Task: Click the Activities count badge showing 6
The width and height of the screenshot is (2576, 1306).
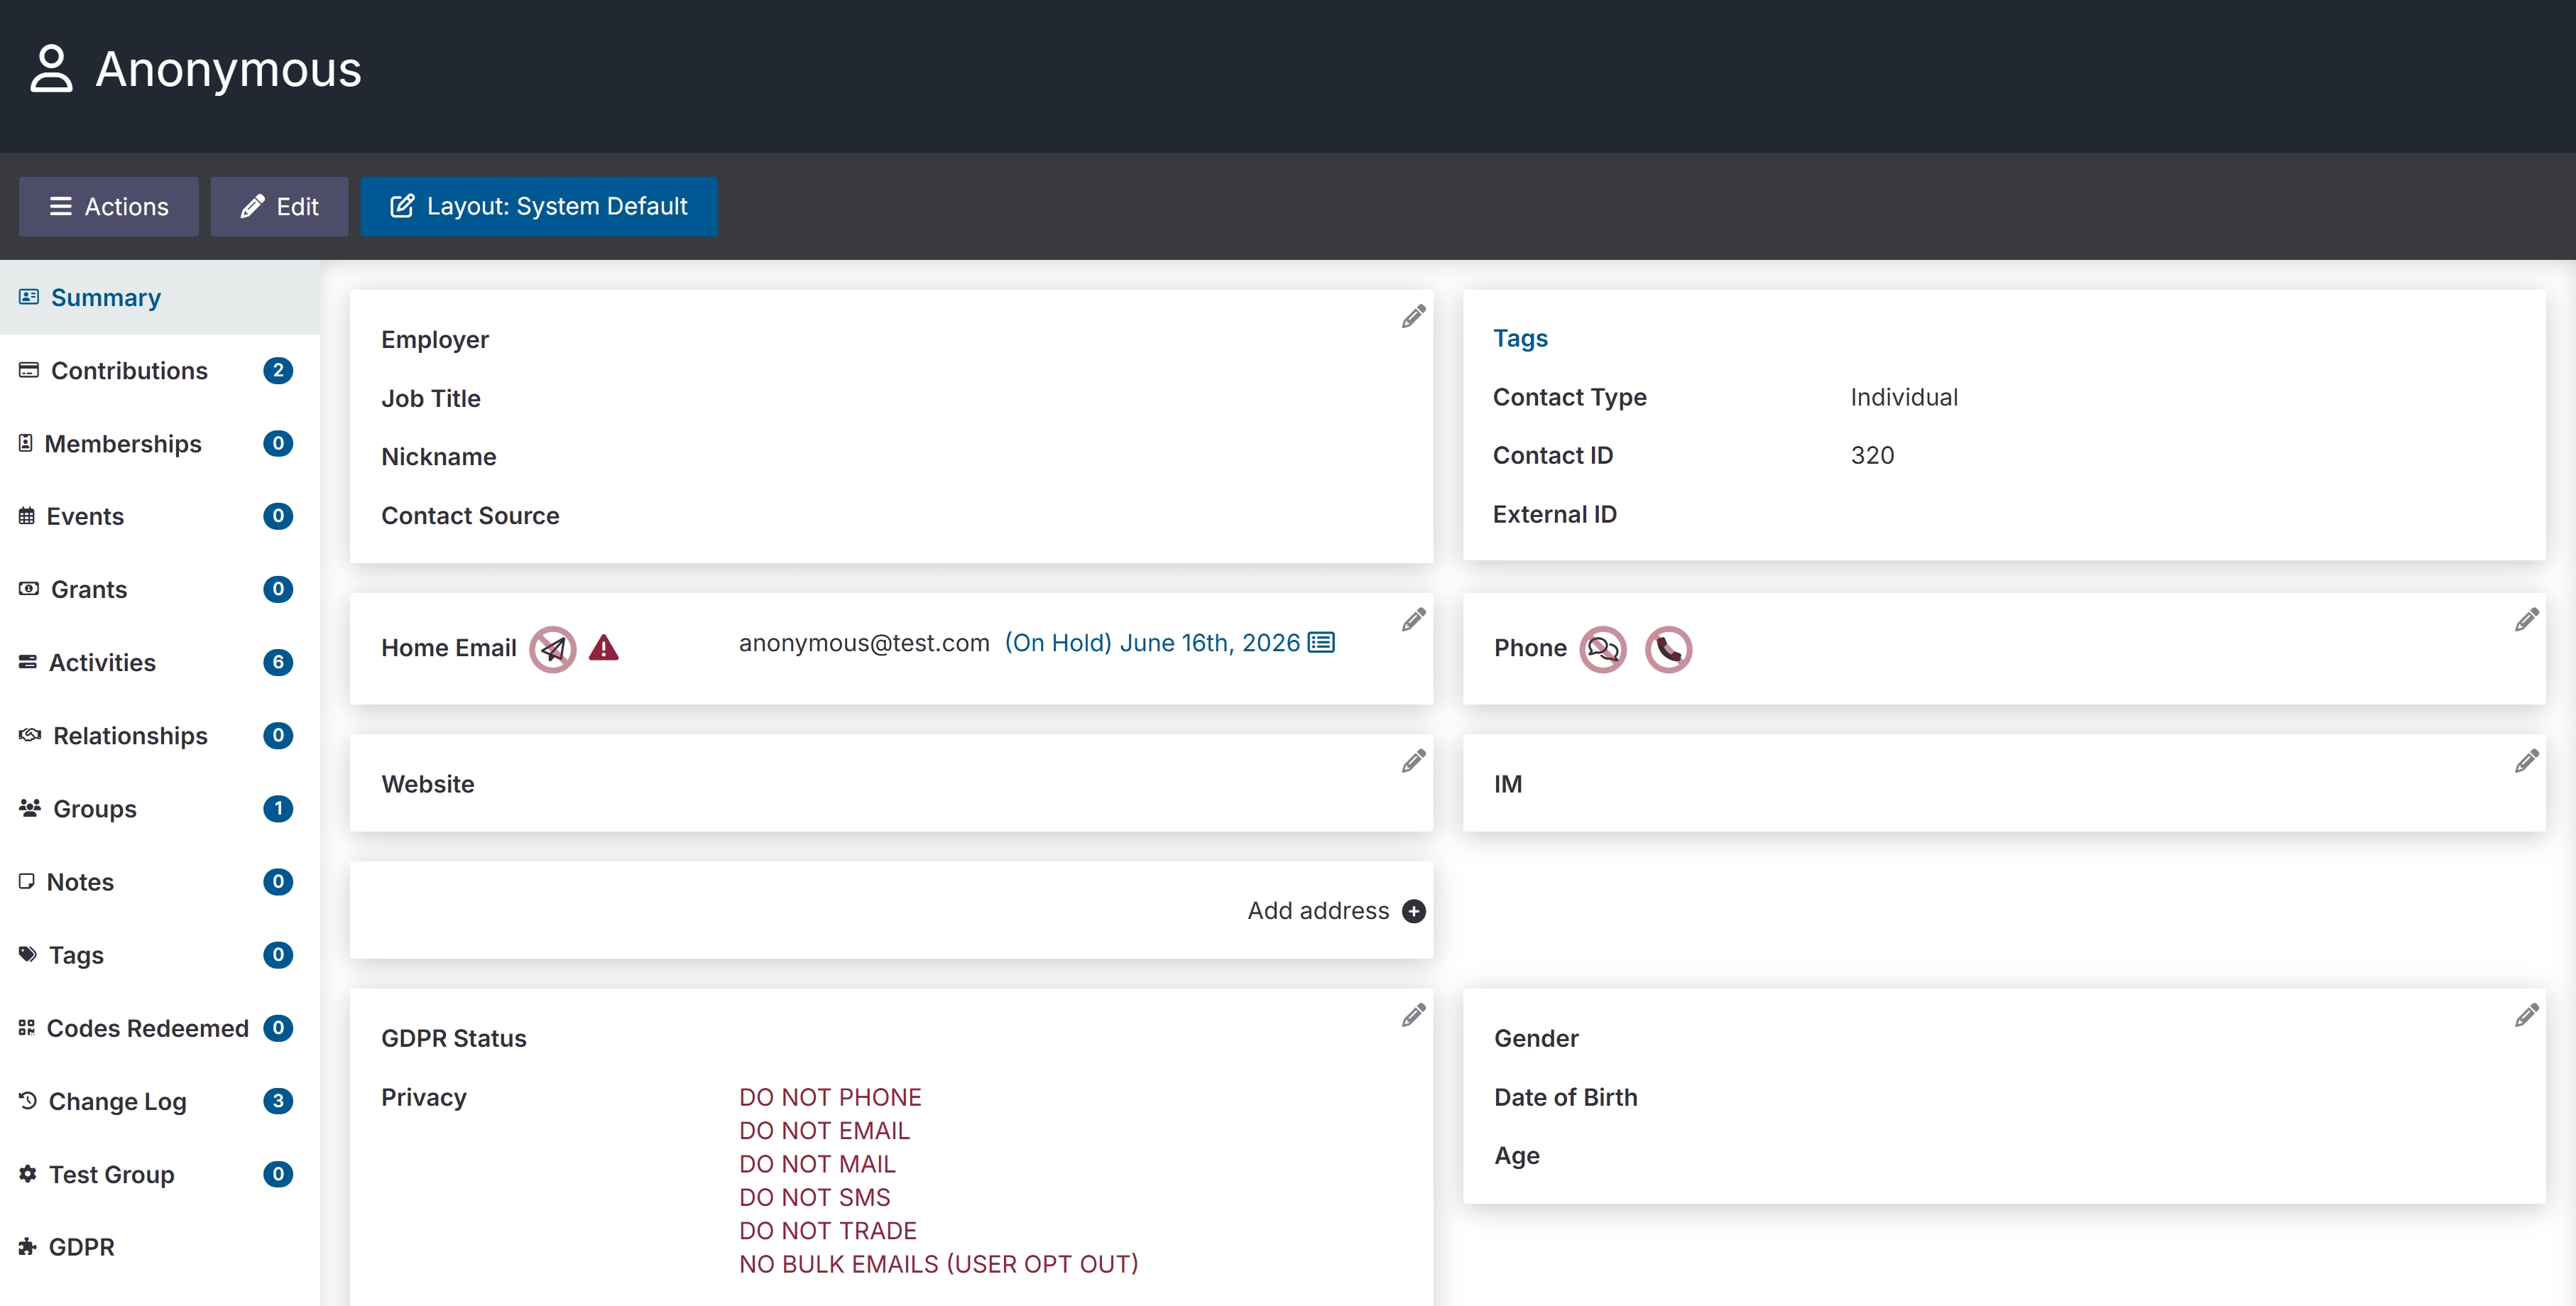Action: (x=278, y=662)
